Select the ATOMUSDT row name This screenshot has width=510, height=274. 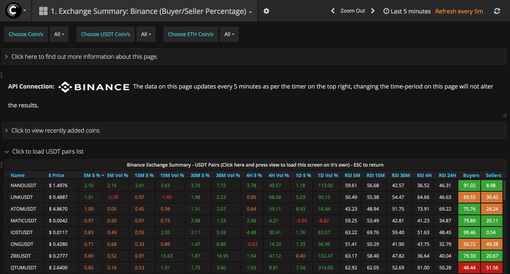[23, 209]
